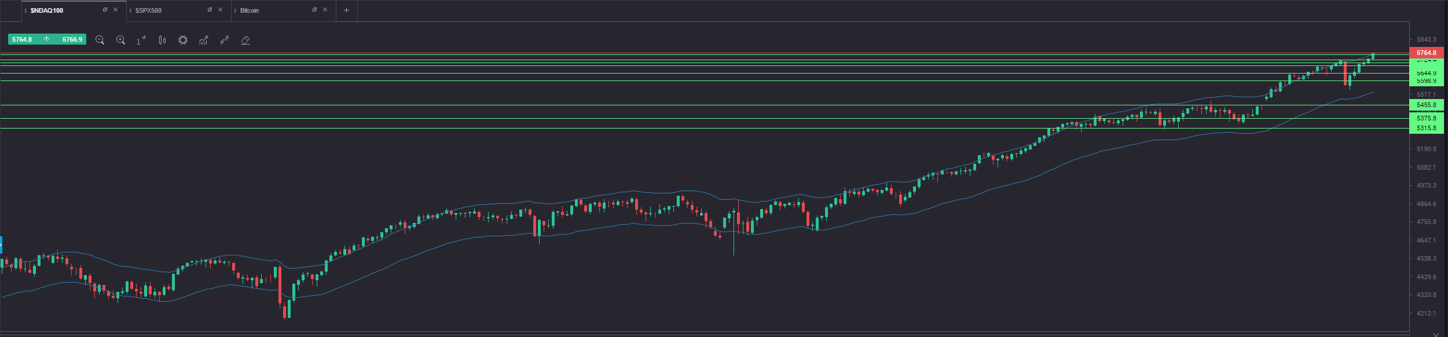The width and height of the screenshot is (1448, 337).
Task: Grab the drag handle of the Bitcoin tab
Action: click(x=235, y=10)
